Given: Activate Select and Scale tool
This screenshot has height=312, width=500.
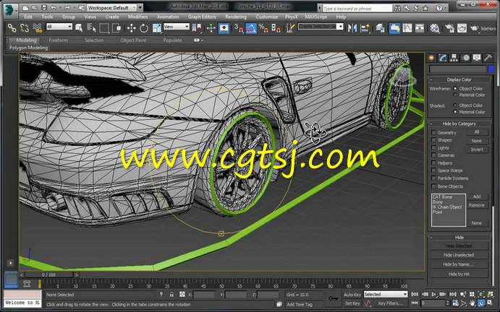Looking at the screenshot, I should click(x=156, y=28).
